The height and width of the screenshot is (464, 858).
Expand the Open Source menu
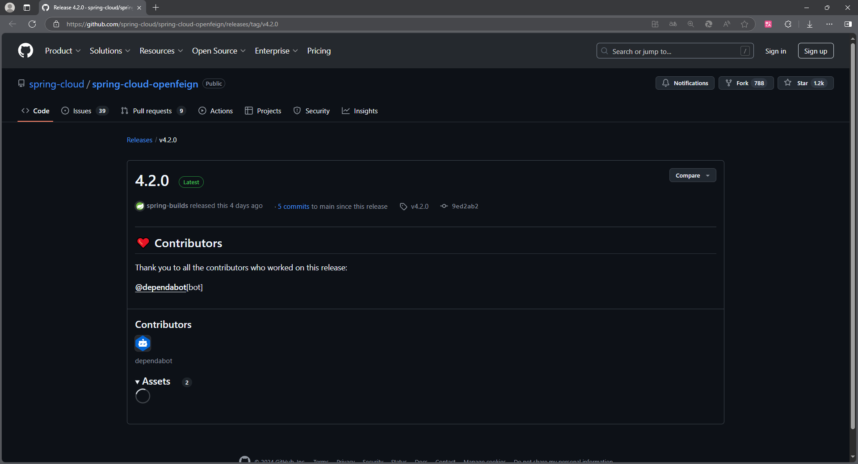(x=219, y=51)
